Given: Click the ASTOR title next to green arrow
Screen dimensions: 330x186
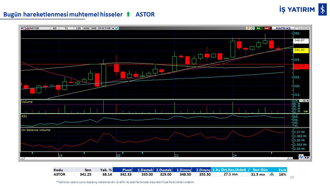Looking at the screenshot, I should click(145, 14).
